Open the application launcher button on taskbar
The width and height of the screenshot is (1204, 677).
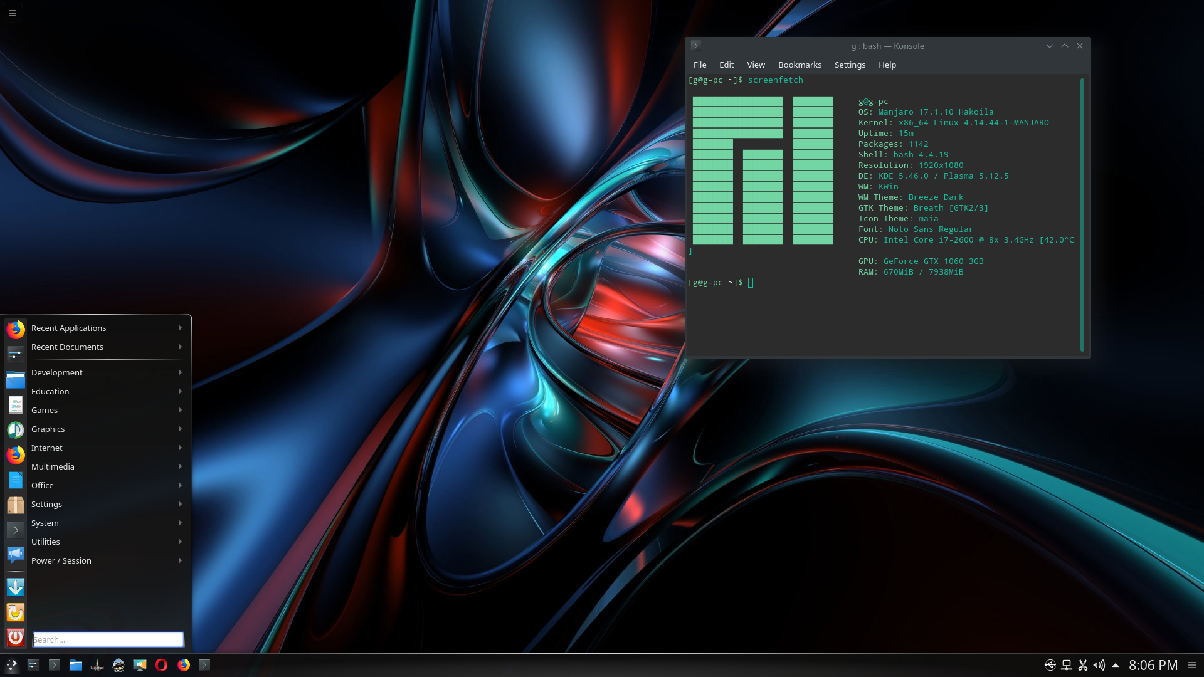pos(12,665)
